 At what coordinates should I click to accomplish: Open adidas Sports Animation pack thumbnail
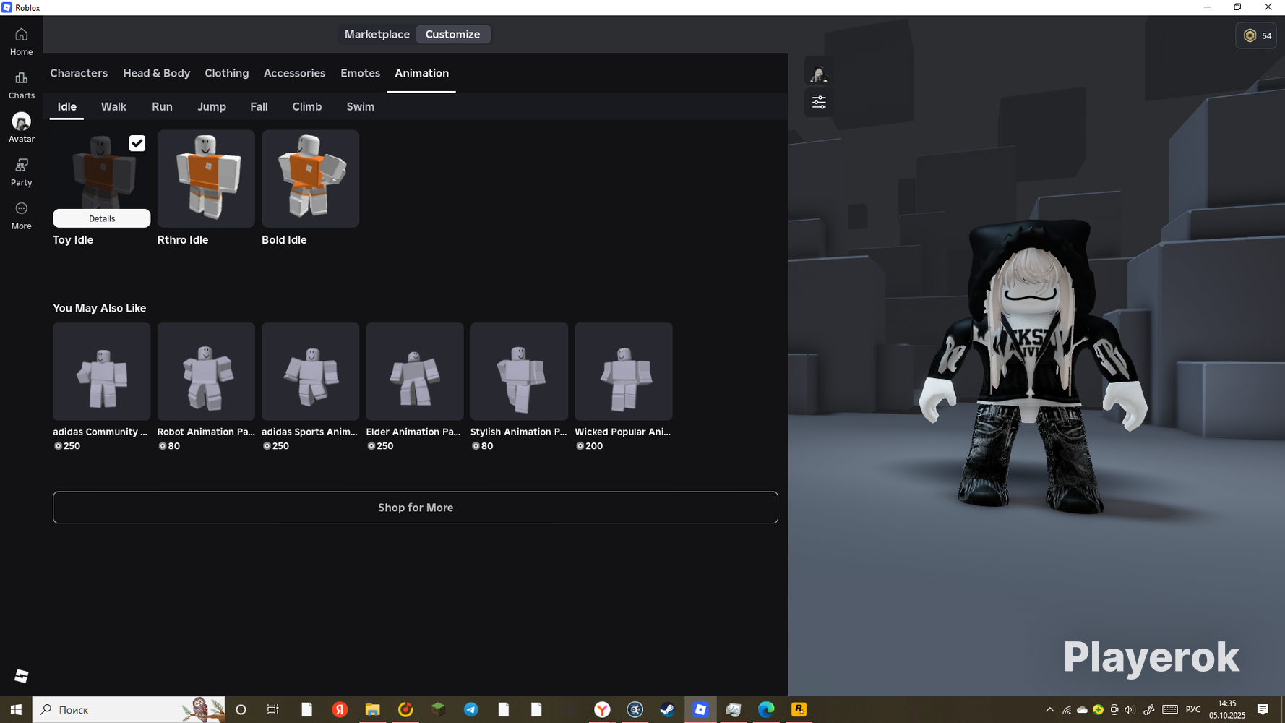pyautogui.click(x=310, y=372)
